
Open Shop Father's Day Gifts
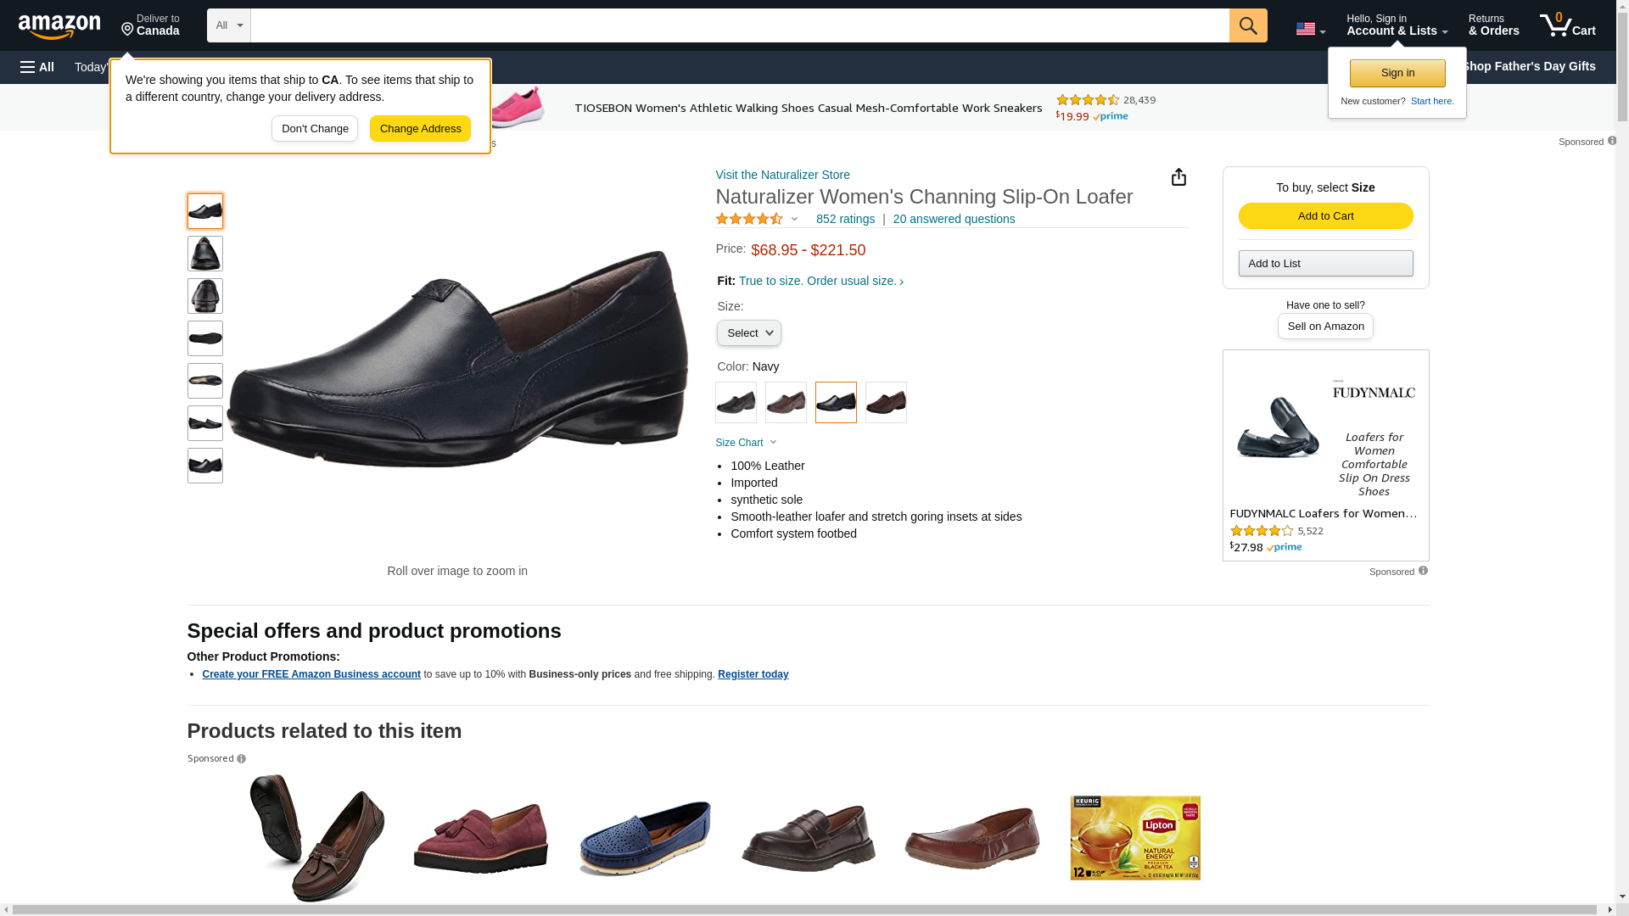pyautogui.click(x=1528, y=66)
